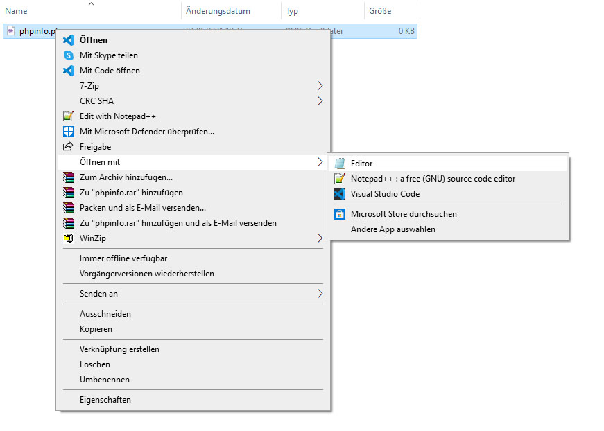Open the 7-Zip menu entry

coord(193,86)
